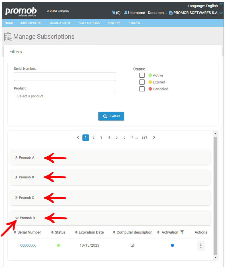225x268 pixels.
Task: Check the Active status checkbox
Action: (x=142, y=75)
